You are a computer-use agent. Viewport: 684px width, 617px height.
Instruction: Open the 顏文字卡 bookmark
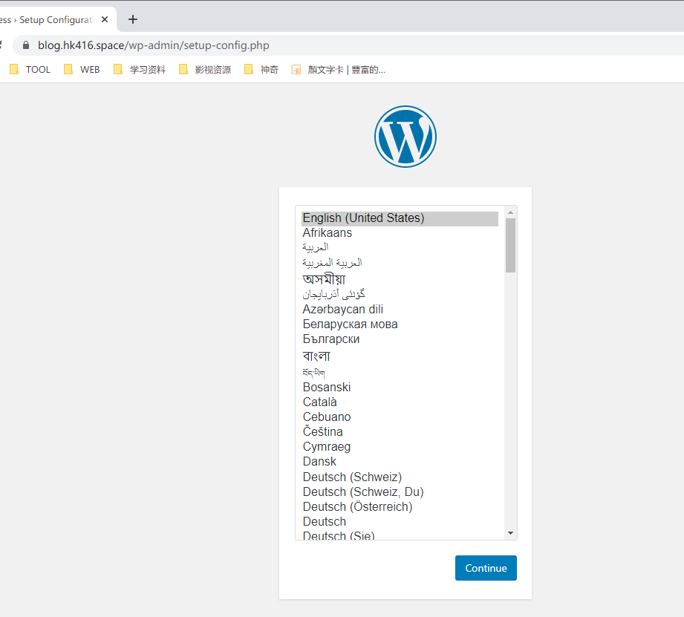[339, 69]
